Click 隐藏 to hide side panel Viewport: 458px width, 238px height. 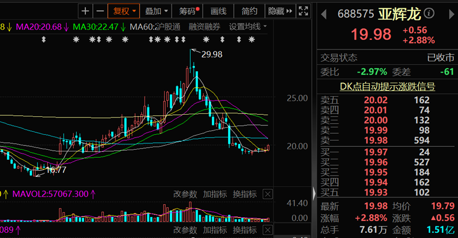point(280,12)
